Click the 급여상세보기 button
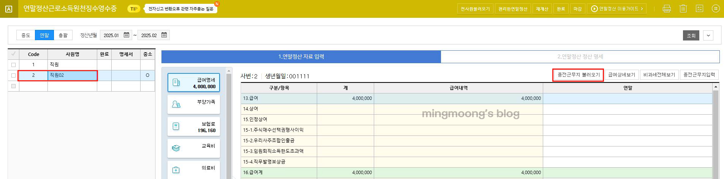 coord(621,75)
